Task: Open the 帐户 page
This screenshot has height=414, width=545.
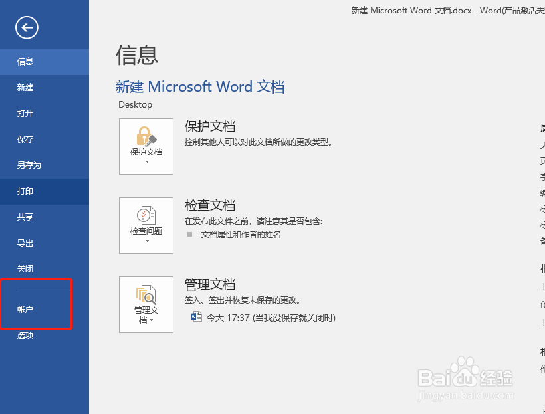Action: coord(45,309)
